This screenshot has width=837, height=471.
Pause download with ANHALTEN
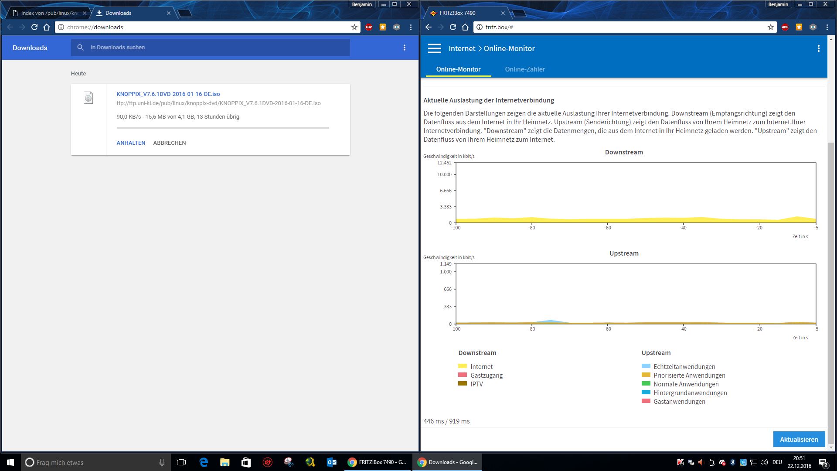point(131,143)
